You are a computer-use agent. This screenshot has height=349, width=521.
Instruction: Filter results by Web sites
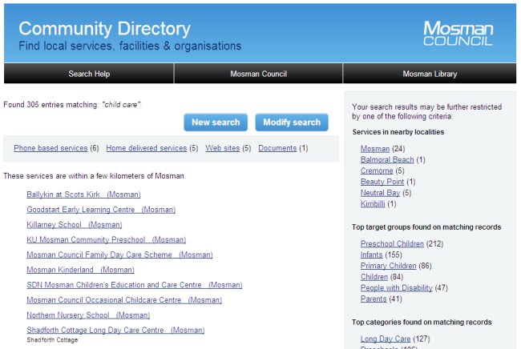click(223, 148)
